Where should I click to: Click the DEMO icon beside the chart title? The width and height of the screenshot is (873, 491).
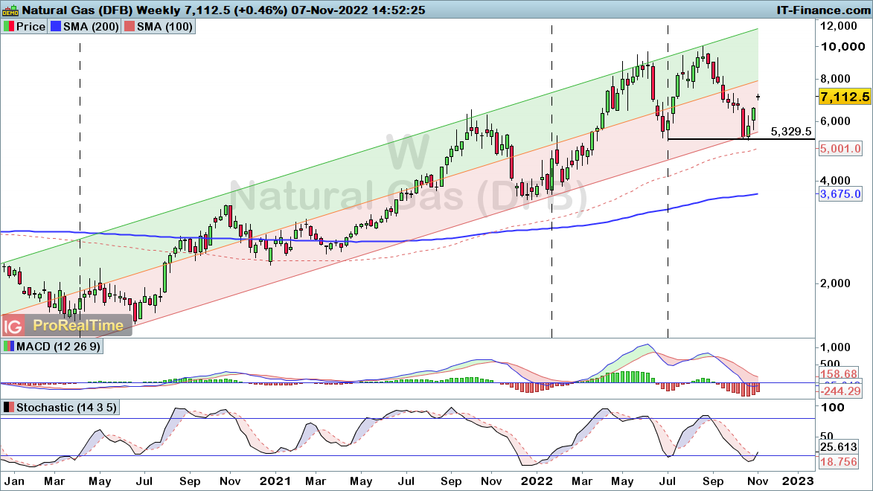coord(10,10)
